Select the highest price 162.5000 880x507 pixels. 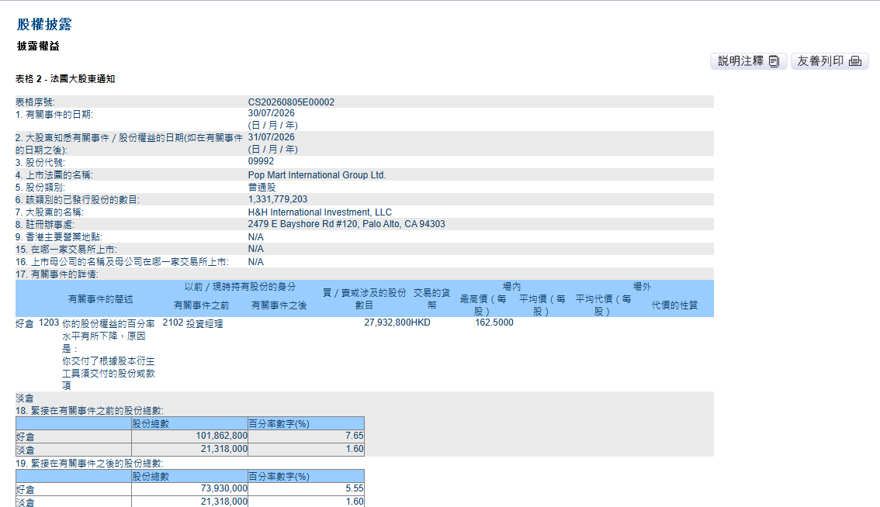494,323
